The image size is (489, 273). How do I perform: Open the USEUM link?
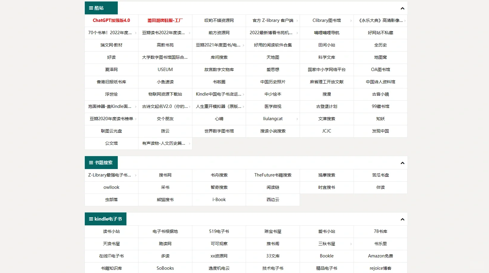[165, 70]
